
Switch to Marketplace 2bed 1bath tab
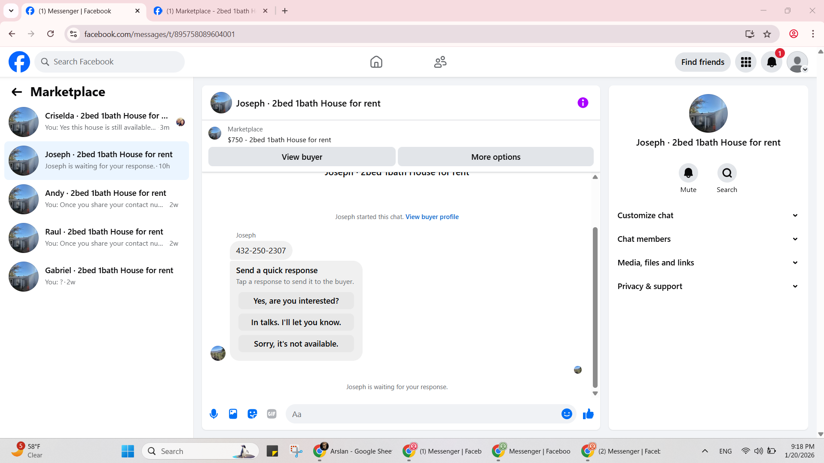tap(210, 11)
